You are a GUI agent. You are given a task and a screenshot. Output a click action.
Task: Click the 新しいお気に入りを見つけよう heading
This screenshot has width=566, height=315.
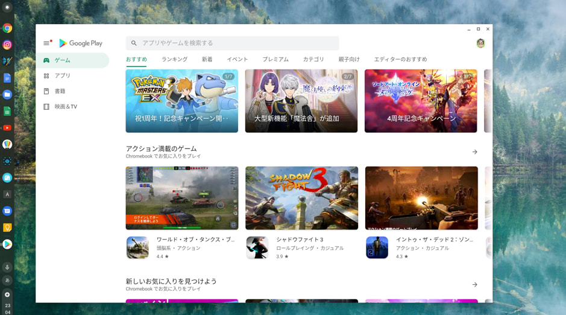tap(171, 281)
